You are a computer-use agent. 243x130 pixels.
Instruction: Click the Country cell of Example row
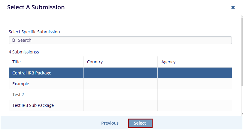coord(120,84)
